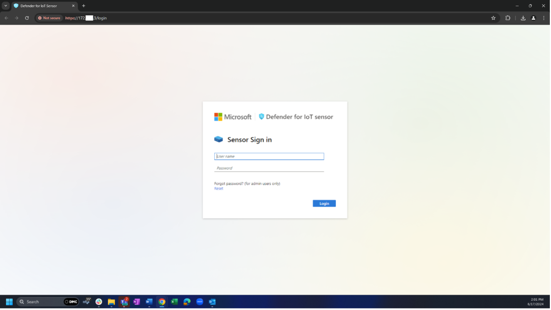The height and width of the screenshot is (310, 551).
Task: Open the browser Downloads panel
Action: pyautogui.click(x=523, y=18)
